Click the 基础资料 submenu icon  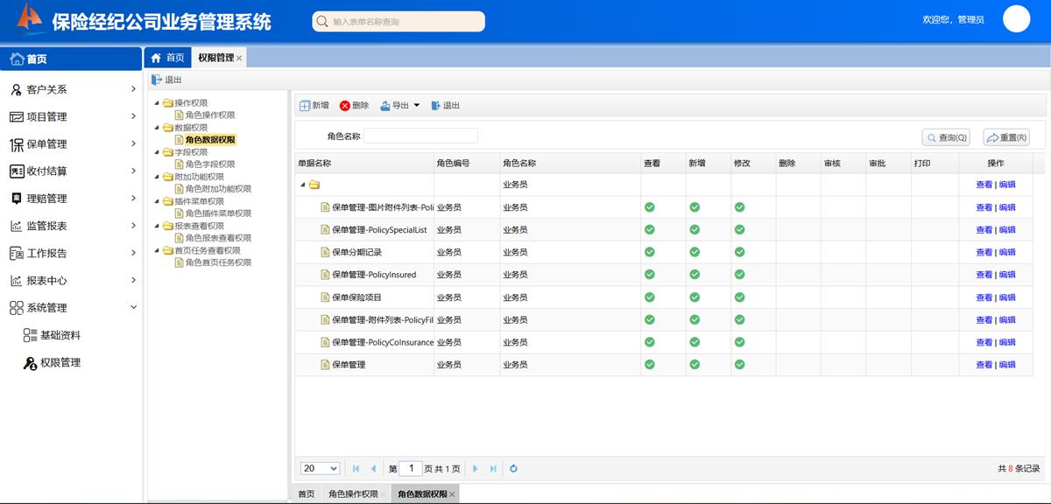pyautogui.click(x=30, y=335)
